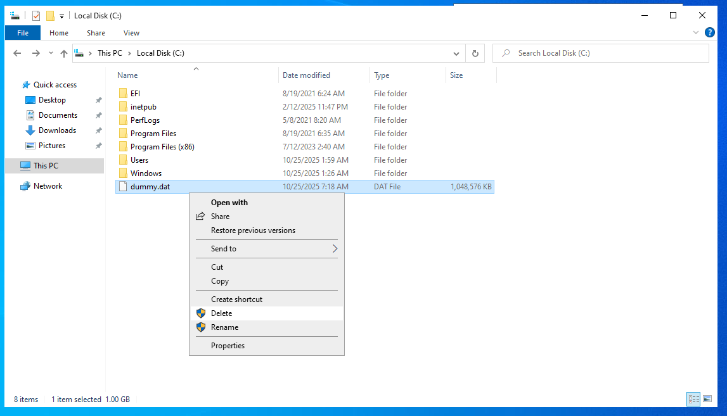727x416 pixels.
Task: Go back with the Back arrow
Action: point(17,53)
